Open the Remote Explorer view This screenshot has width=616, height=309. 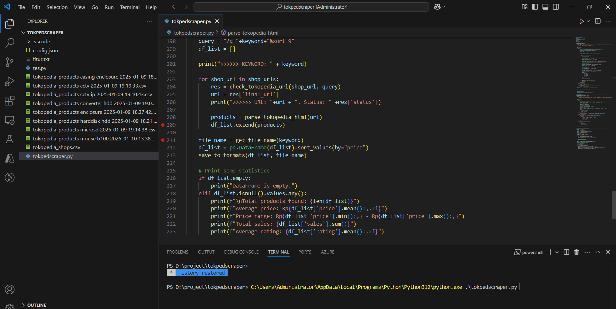(x=10, y=120)
